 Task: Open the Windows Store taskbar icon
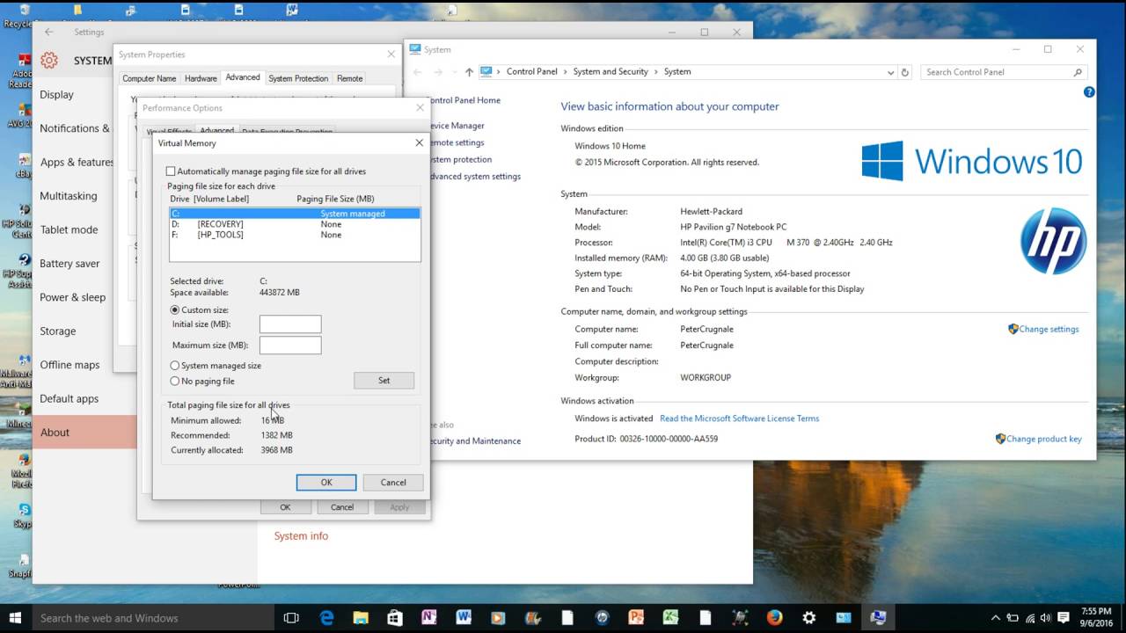395,618
